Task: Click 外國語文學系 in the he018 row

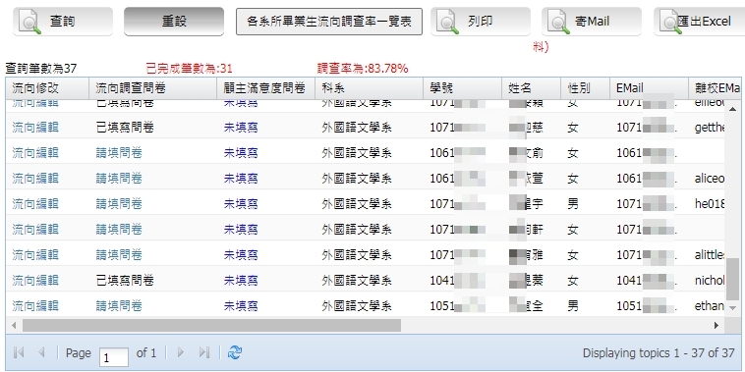Action: [357, 204]
